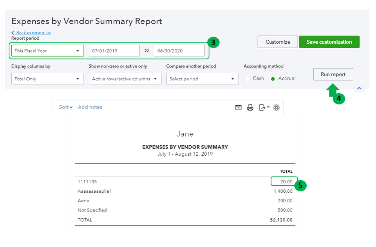The image size is (376, 247).
Task: Open the Select period comparison dropdown
Action: pos(202,79)
